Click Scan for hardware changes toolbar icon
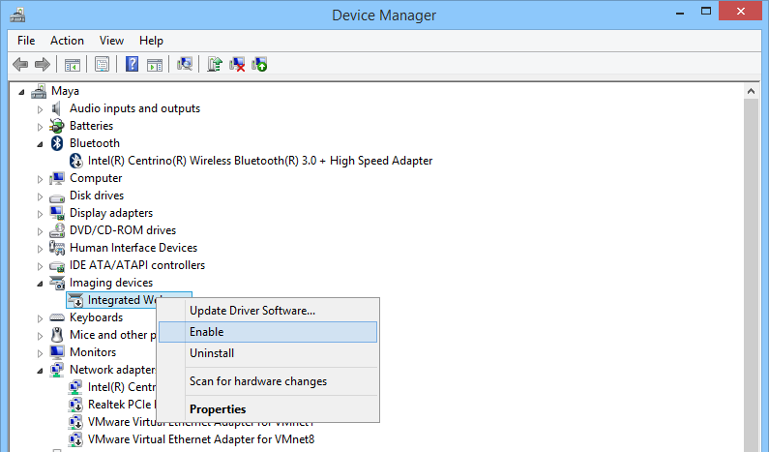Viewport: 769px width, 452px height. point(185,64)
